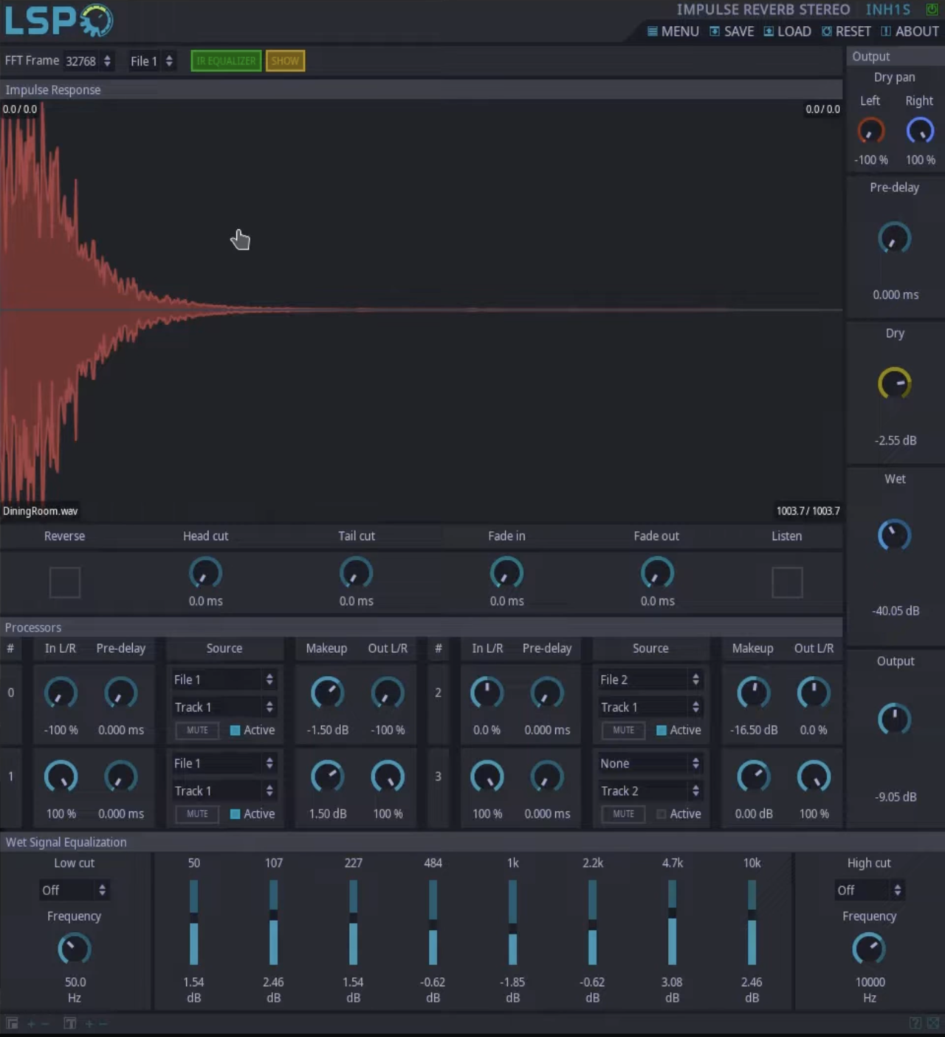945x1037 pixels.
Task: Click plus next to font scaling icon
Action: [x=89, y=1023]
